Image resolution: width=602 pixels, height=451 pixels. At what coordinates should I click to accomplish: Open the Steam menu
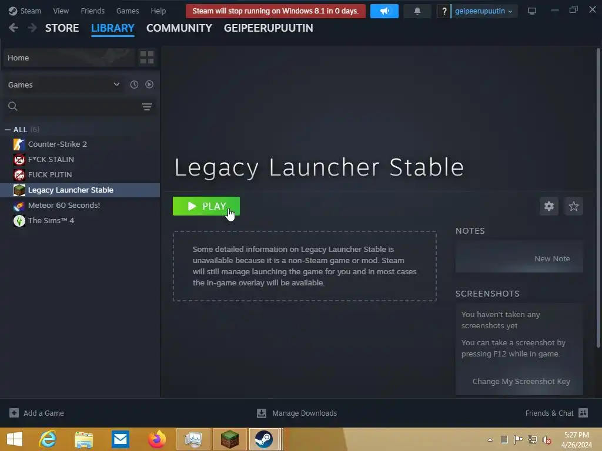coord(31,11)
